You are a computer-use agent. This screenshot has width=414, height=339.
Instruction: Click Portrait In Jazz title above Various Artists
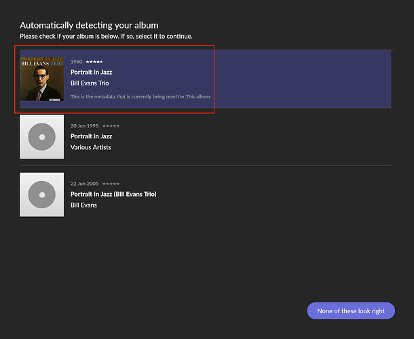coord(91,136)
